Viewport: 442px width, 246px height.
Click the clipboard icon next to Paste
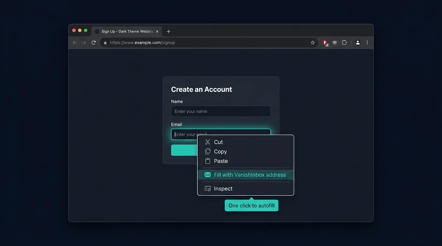pos(208,161)
